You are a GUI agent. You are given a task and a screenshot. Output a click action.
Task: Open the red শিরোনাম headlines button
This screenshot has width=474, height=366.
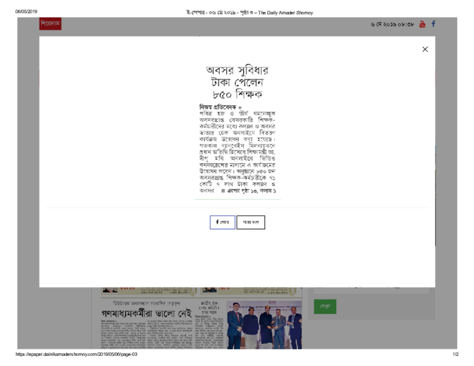[x=50, y=24]
